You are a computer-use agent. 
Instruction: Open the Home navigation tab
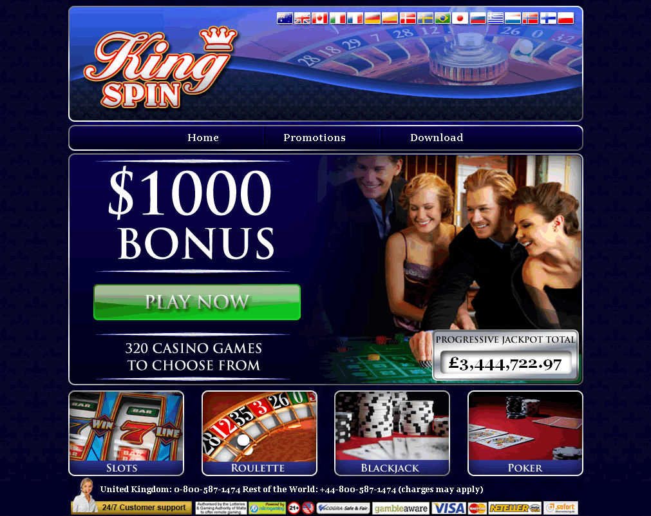coord(203,137)
